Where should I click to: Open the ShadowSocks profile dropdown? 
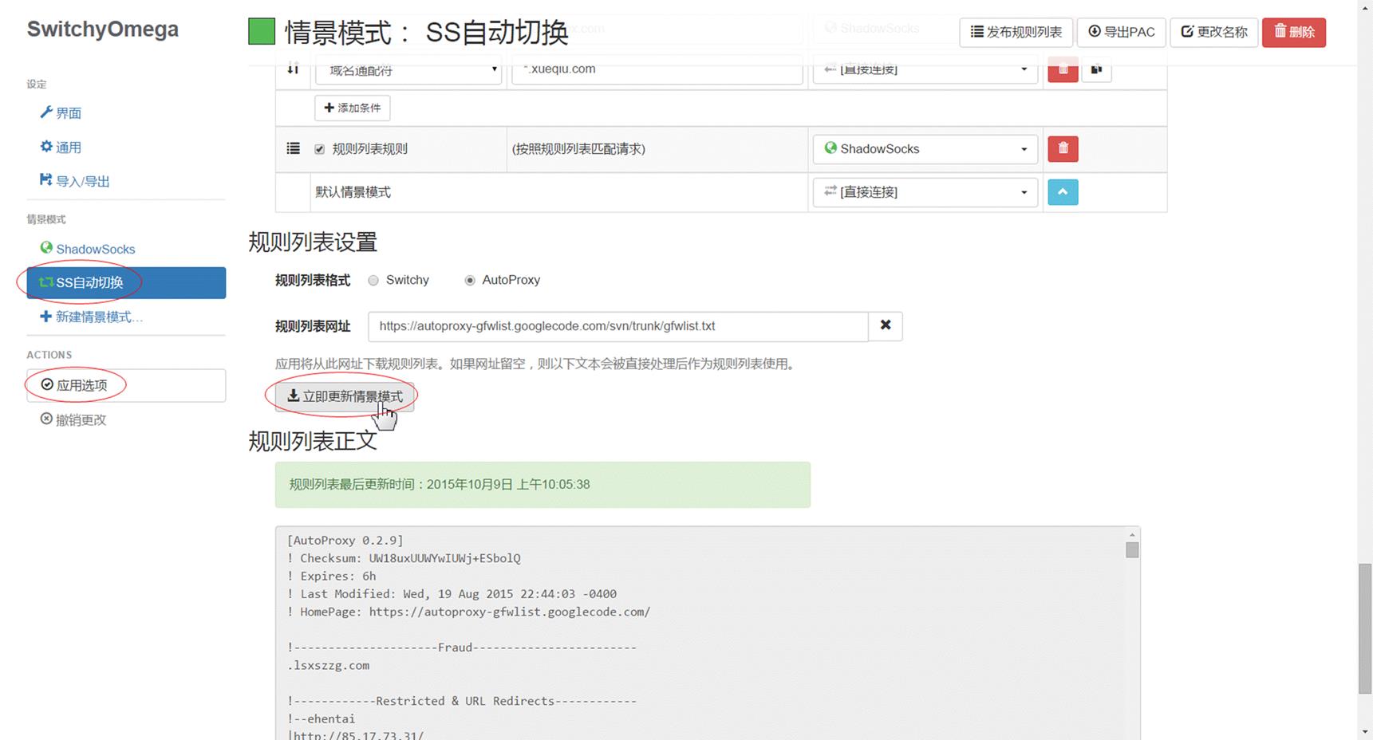(924, 149)
